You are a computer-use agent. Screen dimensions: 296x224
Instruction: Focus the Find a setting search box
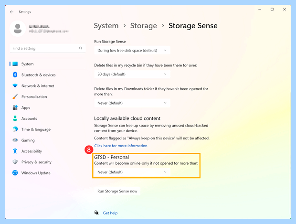pyautogui.click(x=48, y=48)
